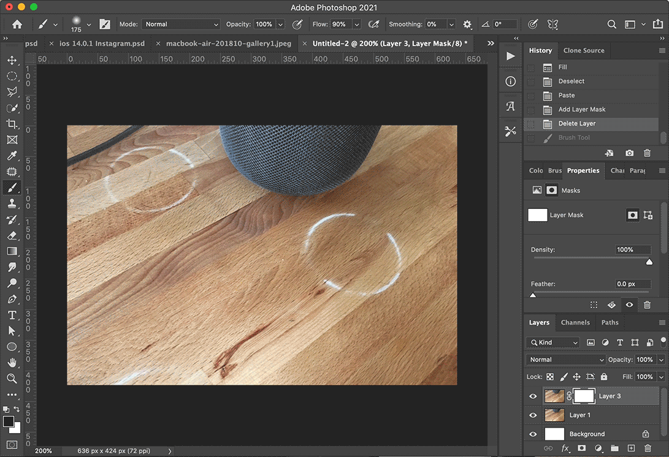Hide Layer 3 visibility eye
This screenshot has width=669, height=457.
pyautogui.click(x=533, y=396)
